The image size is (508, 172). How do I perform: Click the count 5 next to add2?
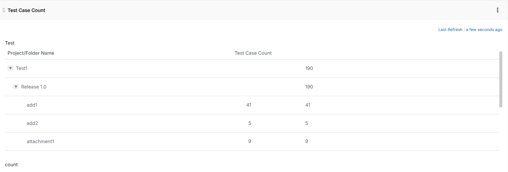[250, 123]
